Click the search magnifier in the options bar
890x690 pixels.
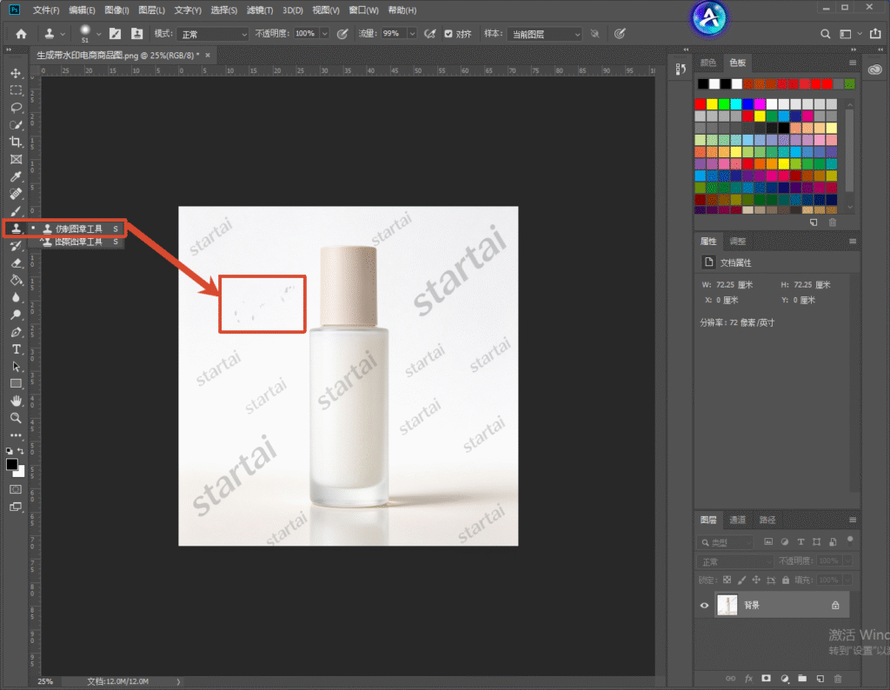[x=826, y=34]
